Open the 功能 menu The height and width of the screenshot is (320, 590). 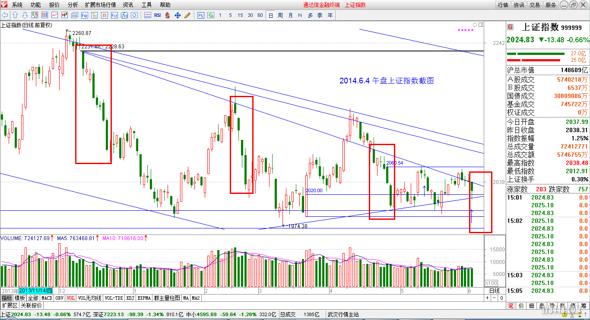tap(36, 5)
